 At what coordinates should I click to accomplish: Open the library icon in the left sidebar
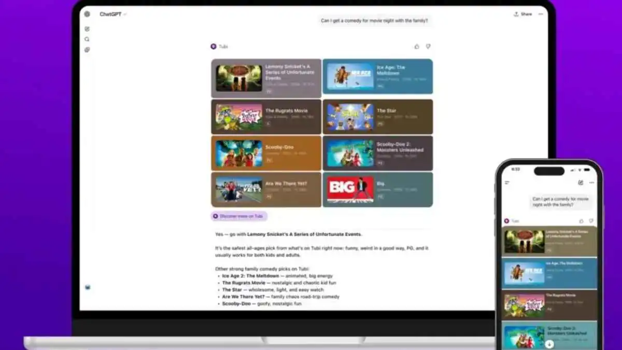point(87,49)
